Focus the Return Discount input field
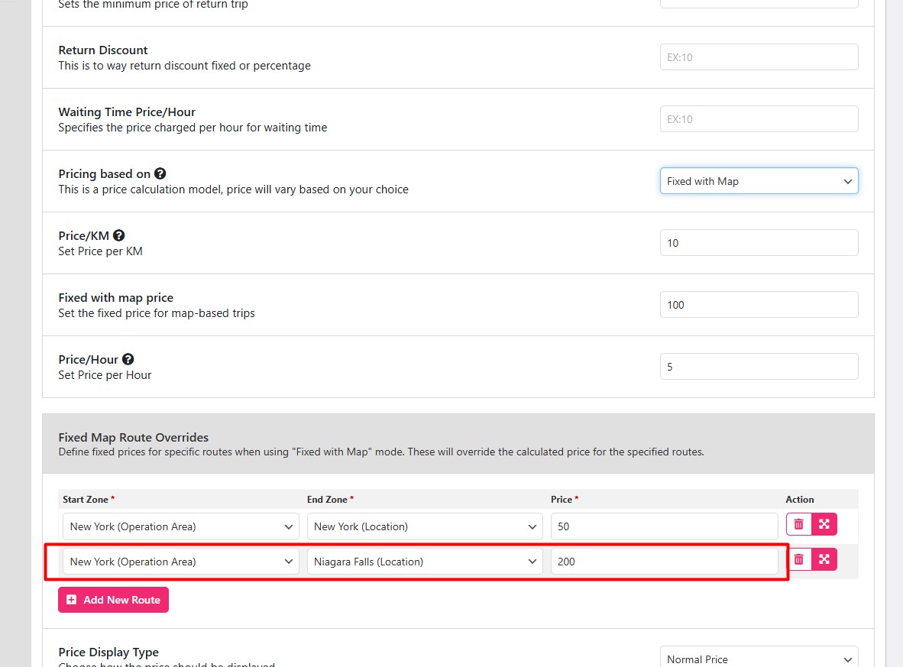The height and width of the screenshot is (667, 903). [759, 57]
